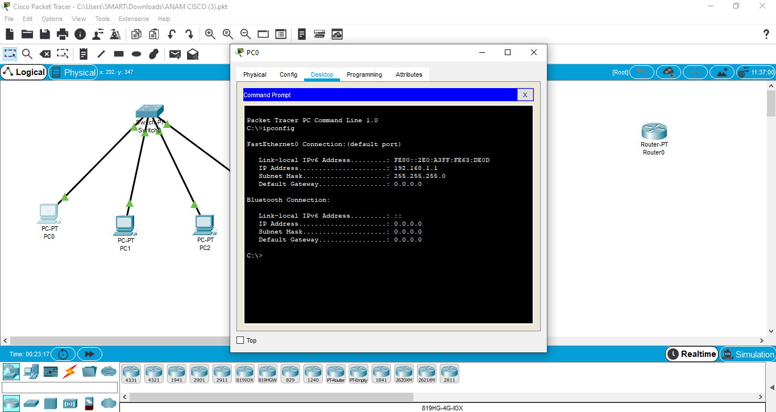Switch to Realtime mode
776x412 pixels.
click(x=691, y=354)
